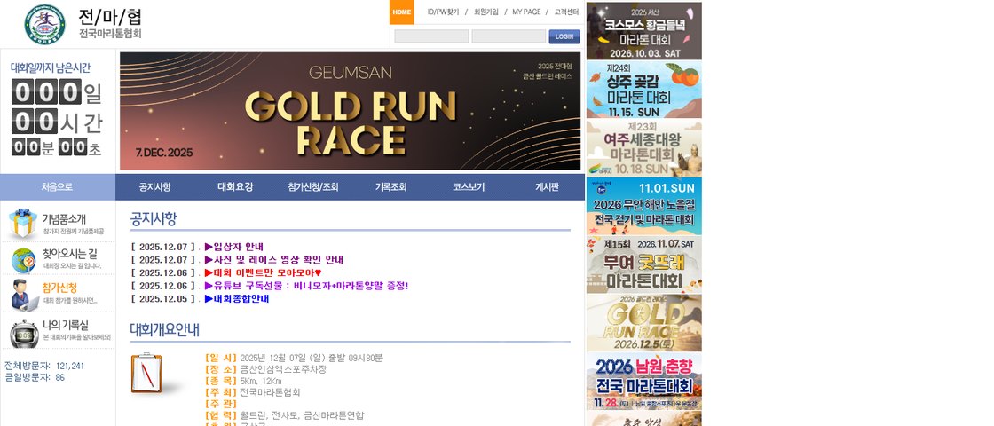Open the 기념품소개 gift box icon
The image size is (994, 426).
pyautogui.click(x=23, y=223)
